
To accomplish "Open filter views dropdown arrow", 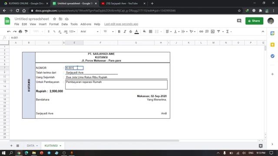I will click(x=223, y=32).
